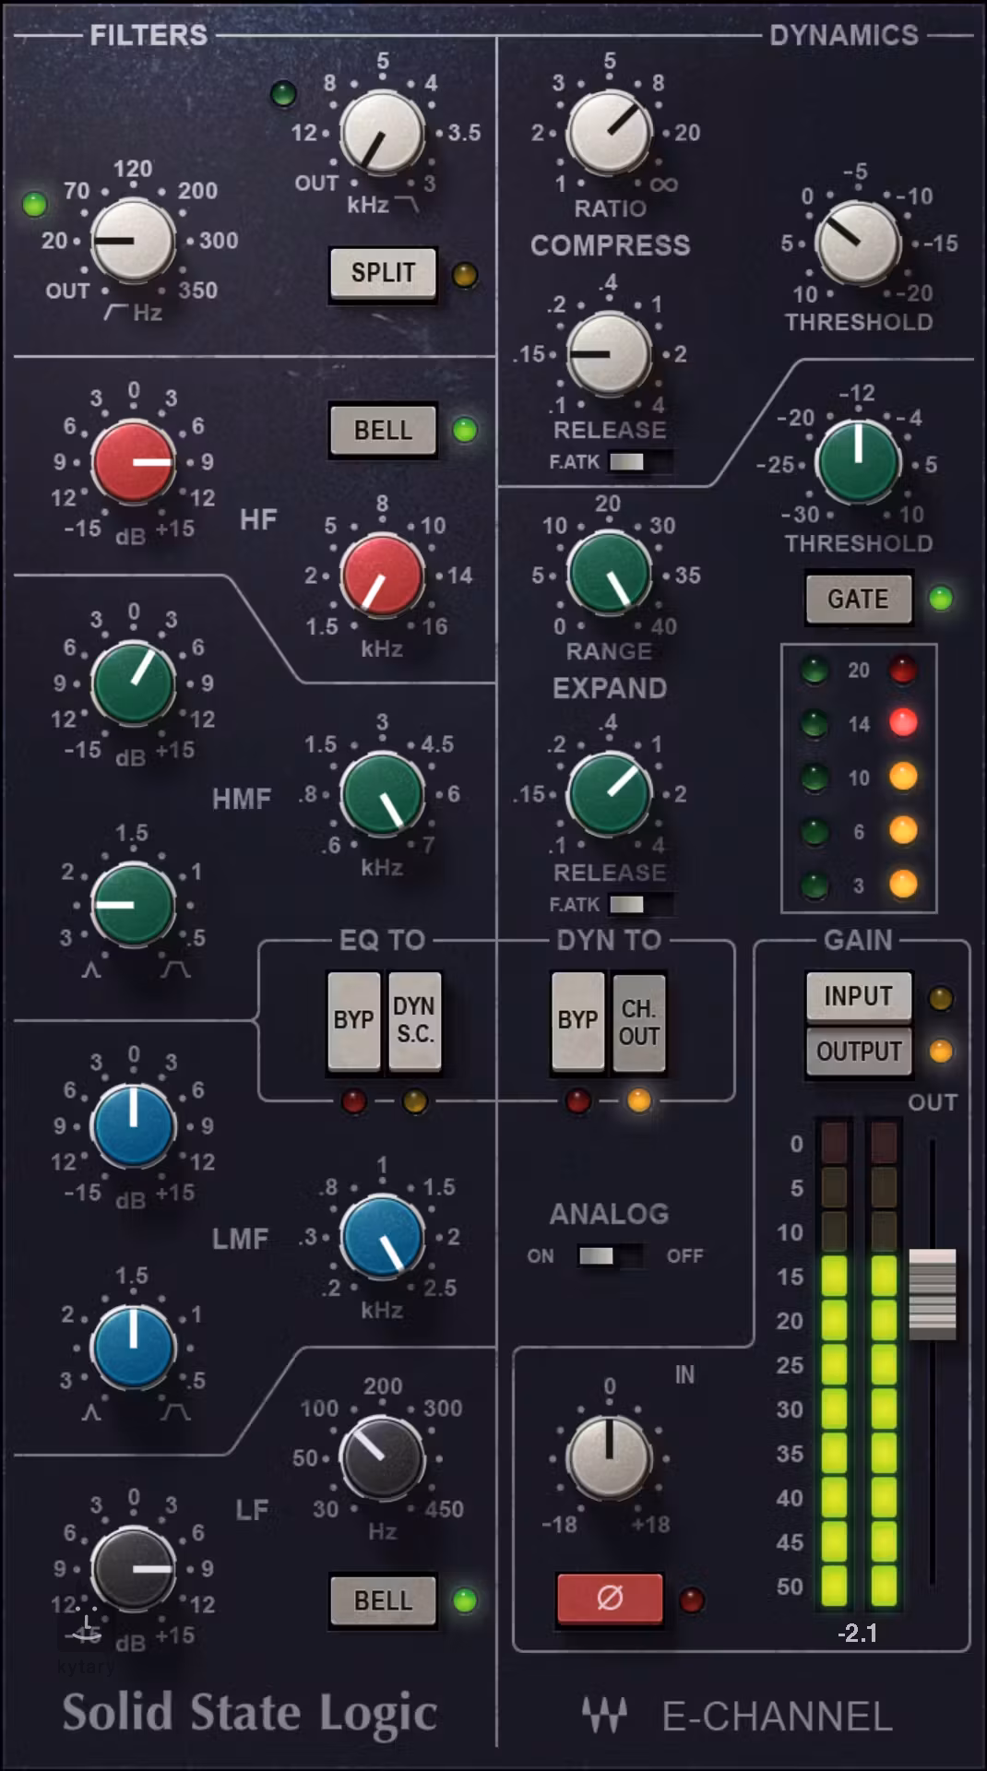Toggle the compressor F.ATK switch
The height and width of the screenshot is (1771, 987).
pos(639,461)
